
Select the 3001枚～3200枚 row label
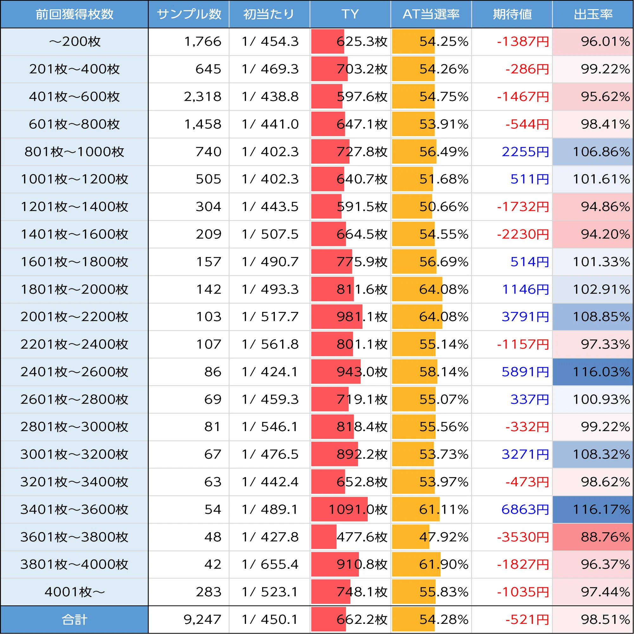pyautogui.click(x=74, y=454)
